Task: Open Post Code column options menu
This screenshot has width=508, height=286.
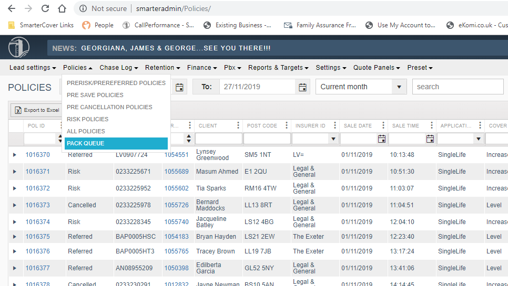Action: click(x=287, y=125)
